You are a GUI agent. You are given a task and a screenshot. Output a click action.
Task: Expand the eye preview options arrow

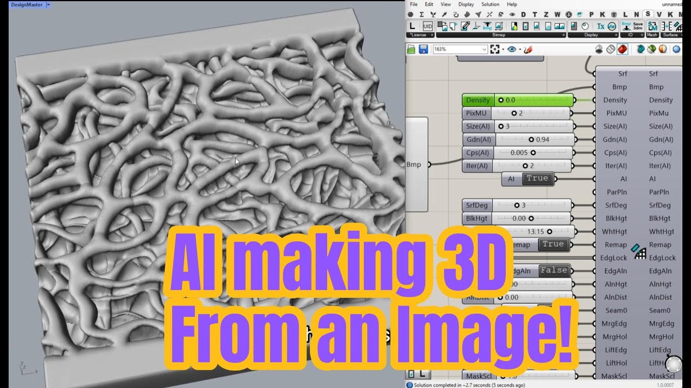pyautogui.click(x=520, y=49)
